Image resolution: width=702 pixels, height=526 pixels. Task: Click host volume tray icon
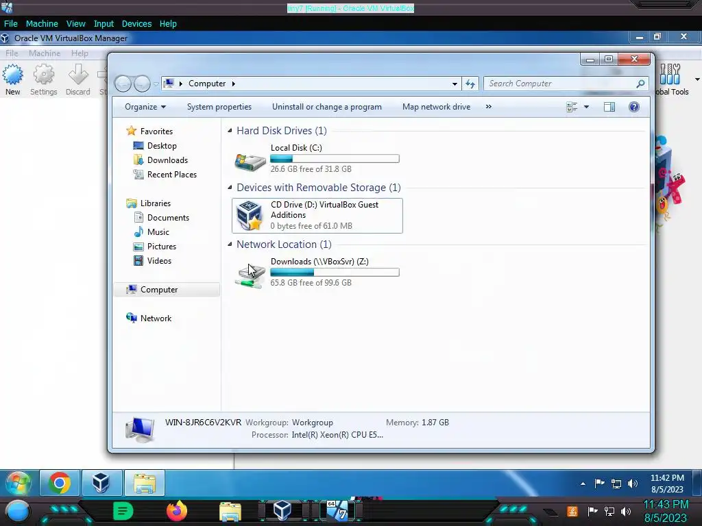point(626,511)
